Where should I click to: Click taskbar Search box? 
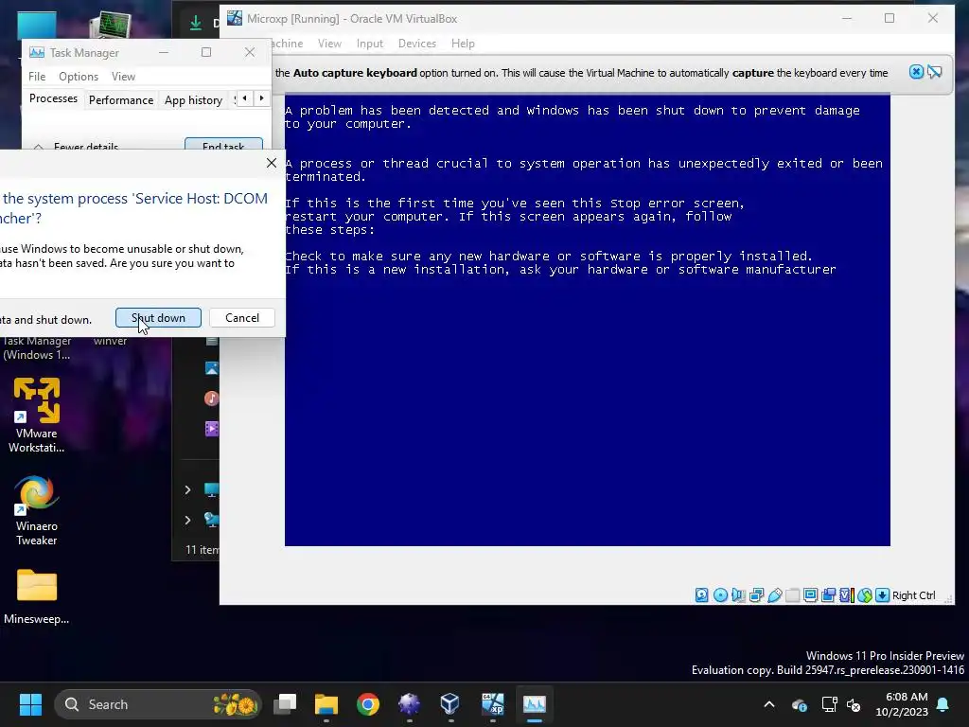point(158,704)
